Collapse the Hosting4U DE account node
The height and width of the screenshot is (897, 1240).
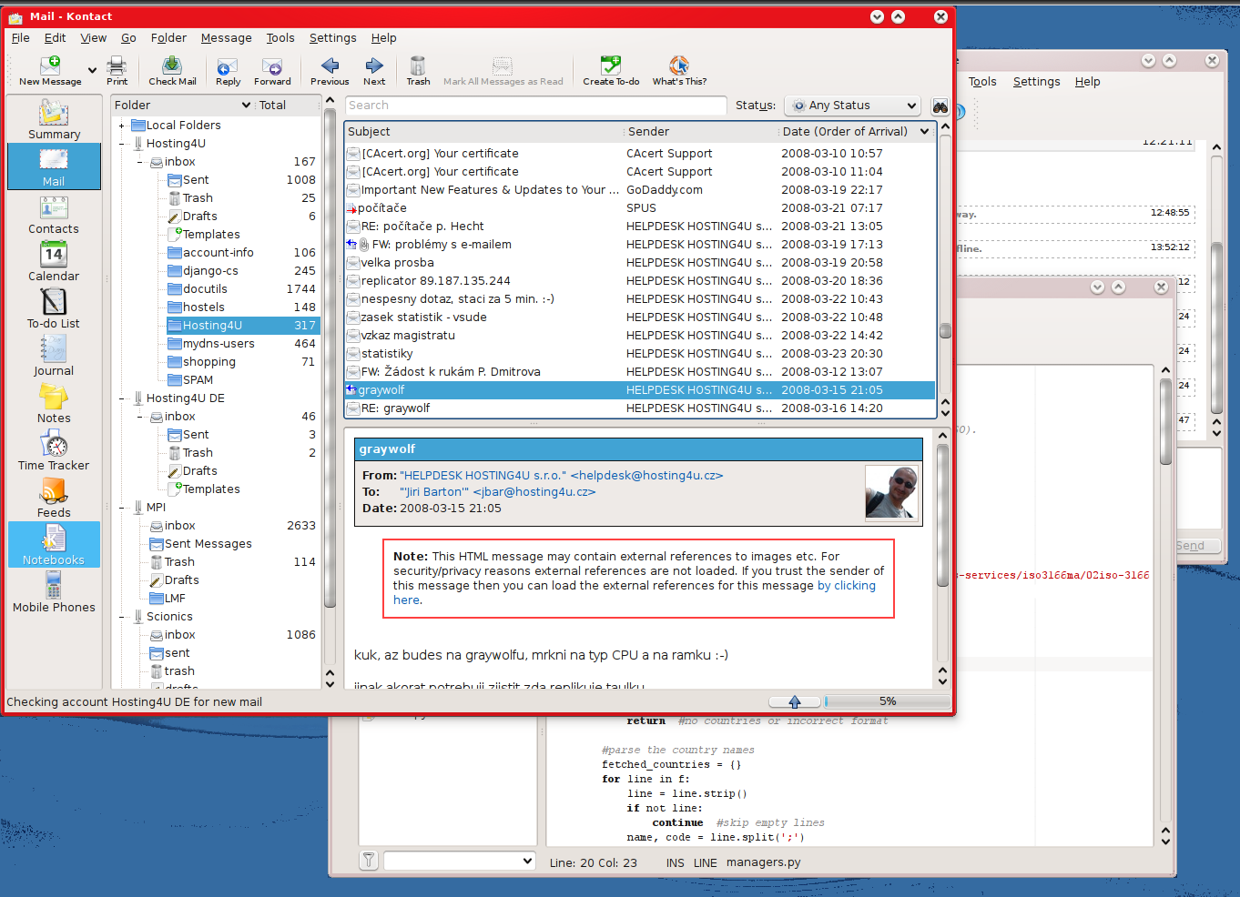coord(122,398)
